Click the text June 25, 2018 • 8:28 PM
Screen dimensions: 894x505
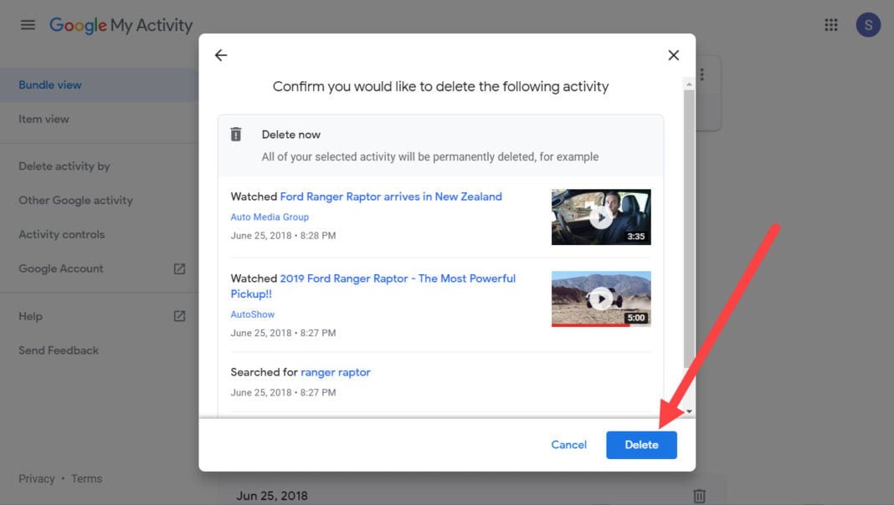(x=283, y=236)
